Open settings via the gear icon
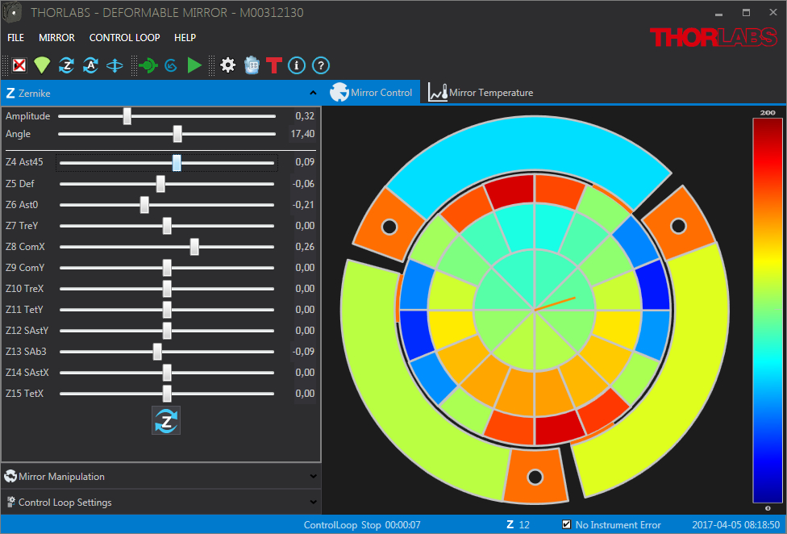The image size is (787, 534). [x=228, y=65]
